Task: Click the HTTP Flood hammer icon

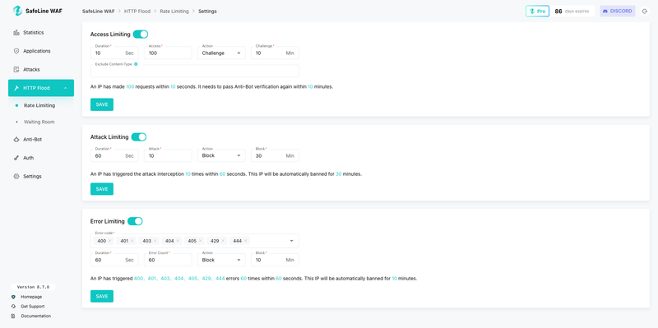Action: coord(16,88)
